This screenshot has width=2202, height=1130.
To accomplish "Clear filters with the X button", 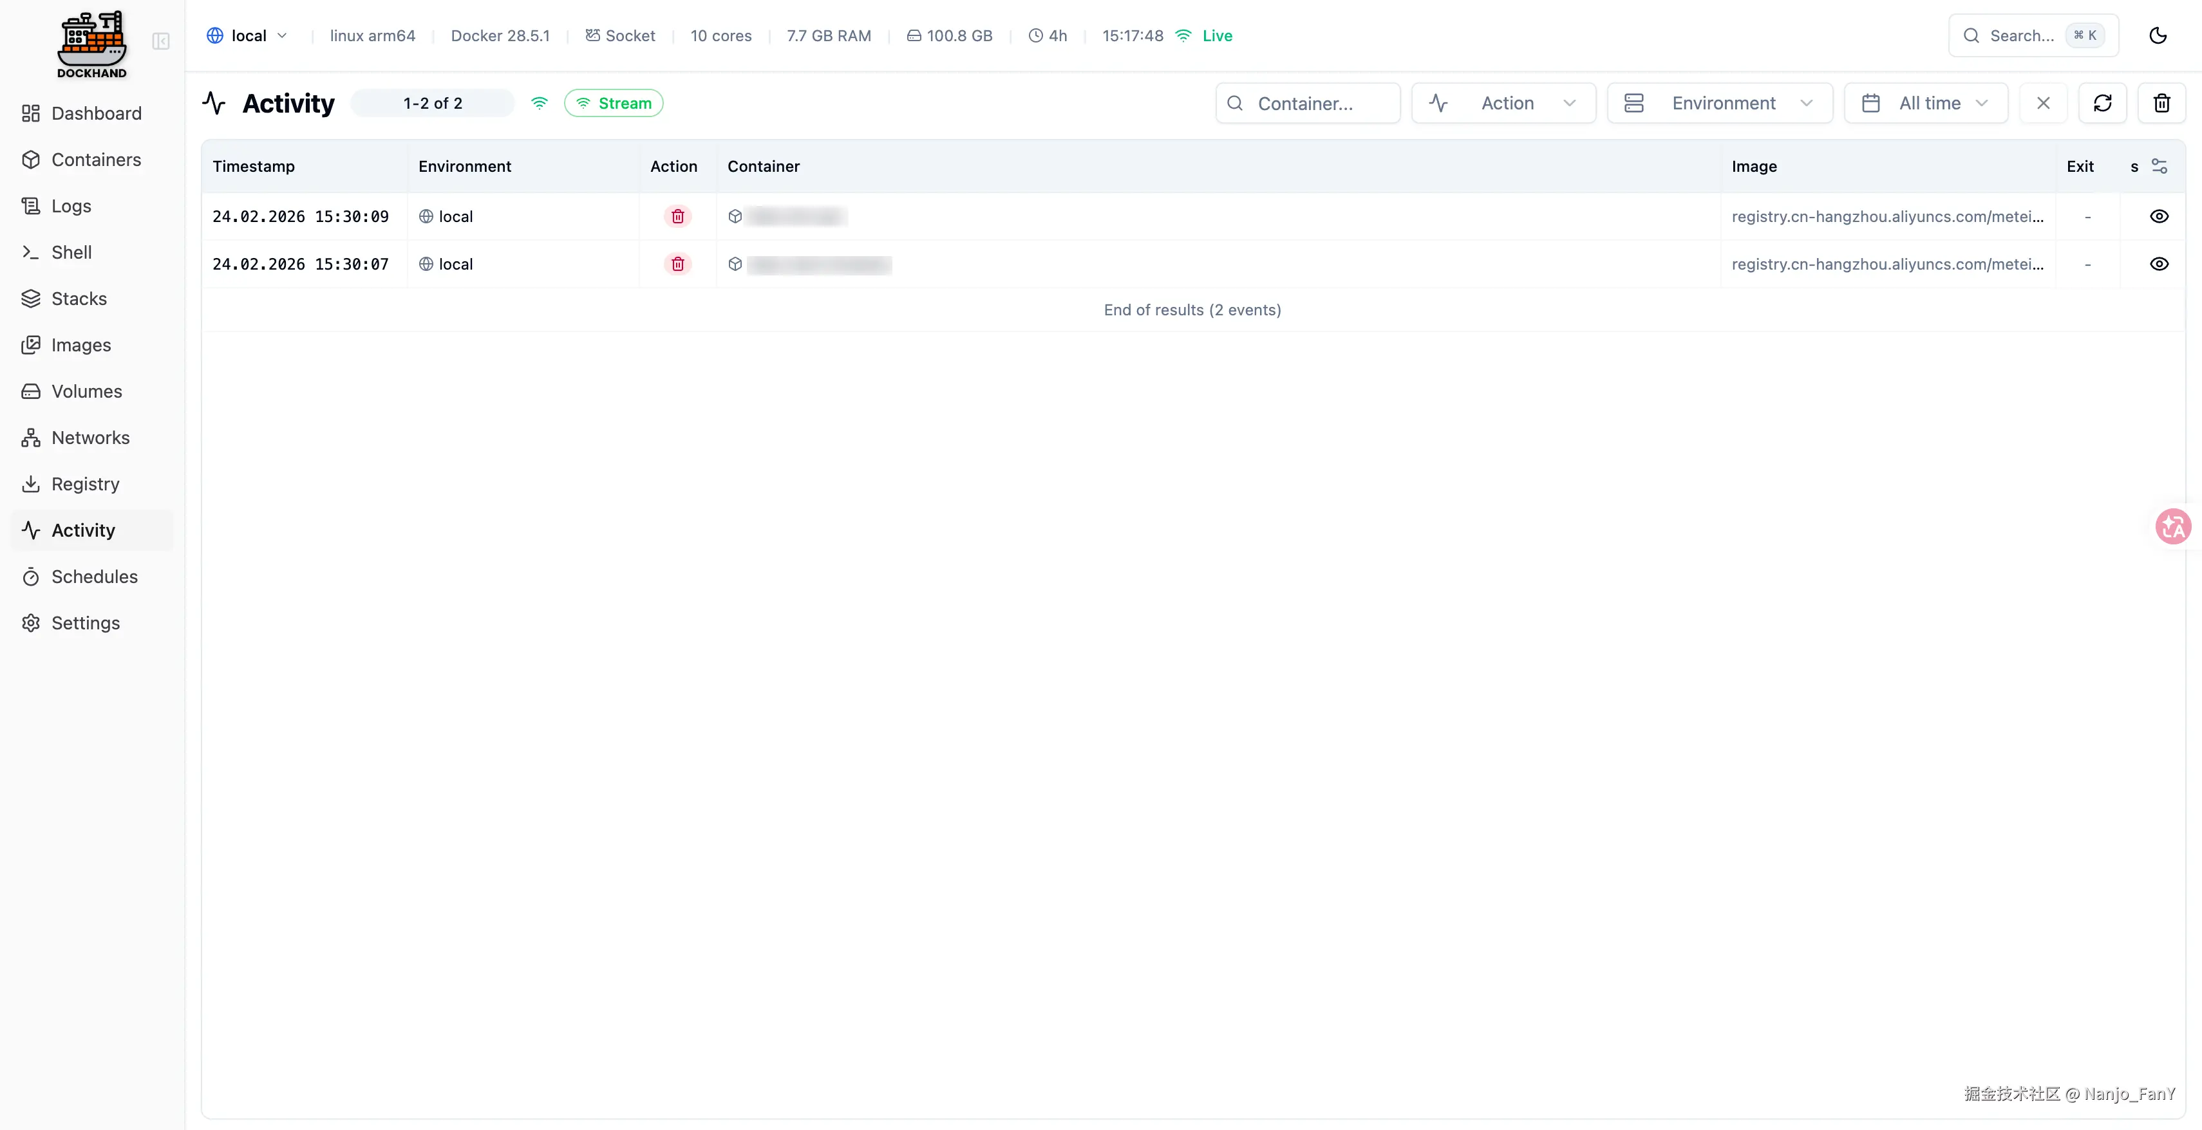I will pos(2043,104).
